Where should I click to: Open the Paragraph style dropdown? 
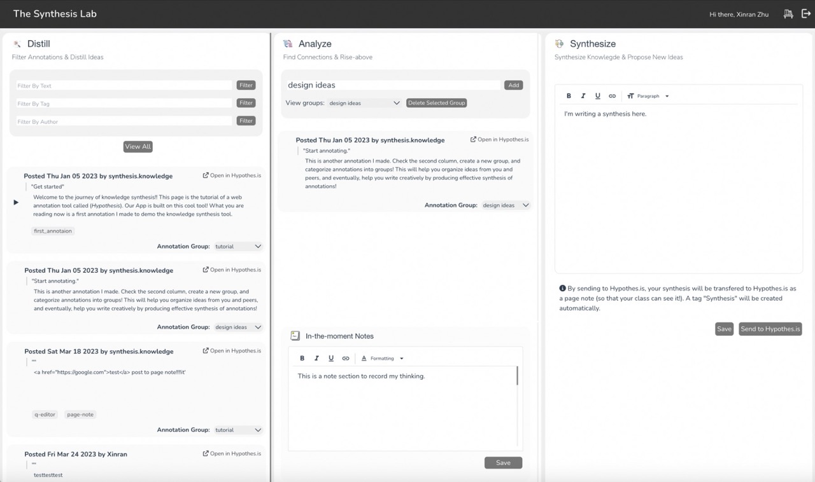[x=648, y=95]
